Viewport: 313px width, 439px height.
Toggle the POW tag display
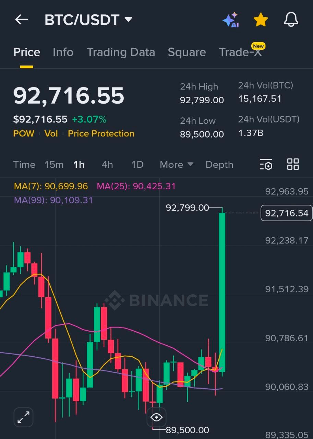[23, 133]
